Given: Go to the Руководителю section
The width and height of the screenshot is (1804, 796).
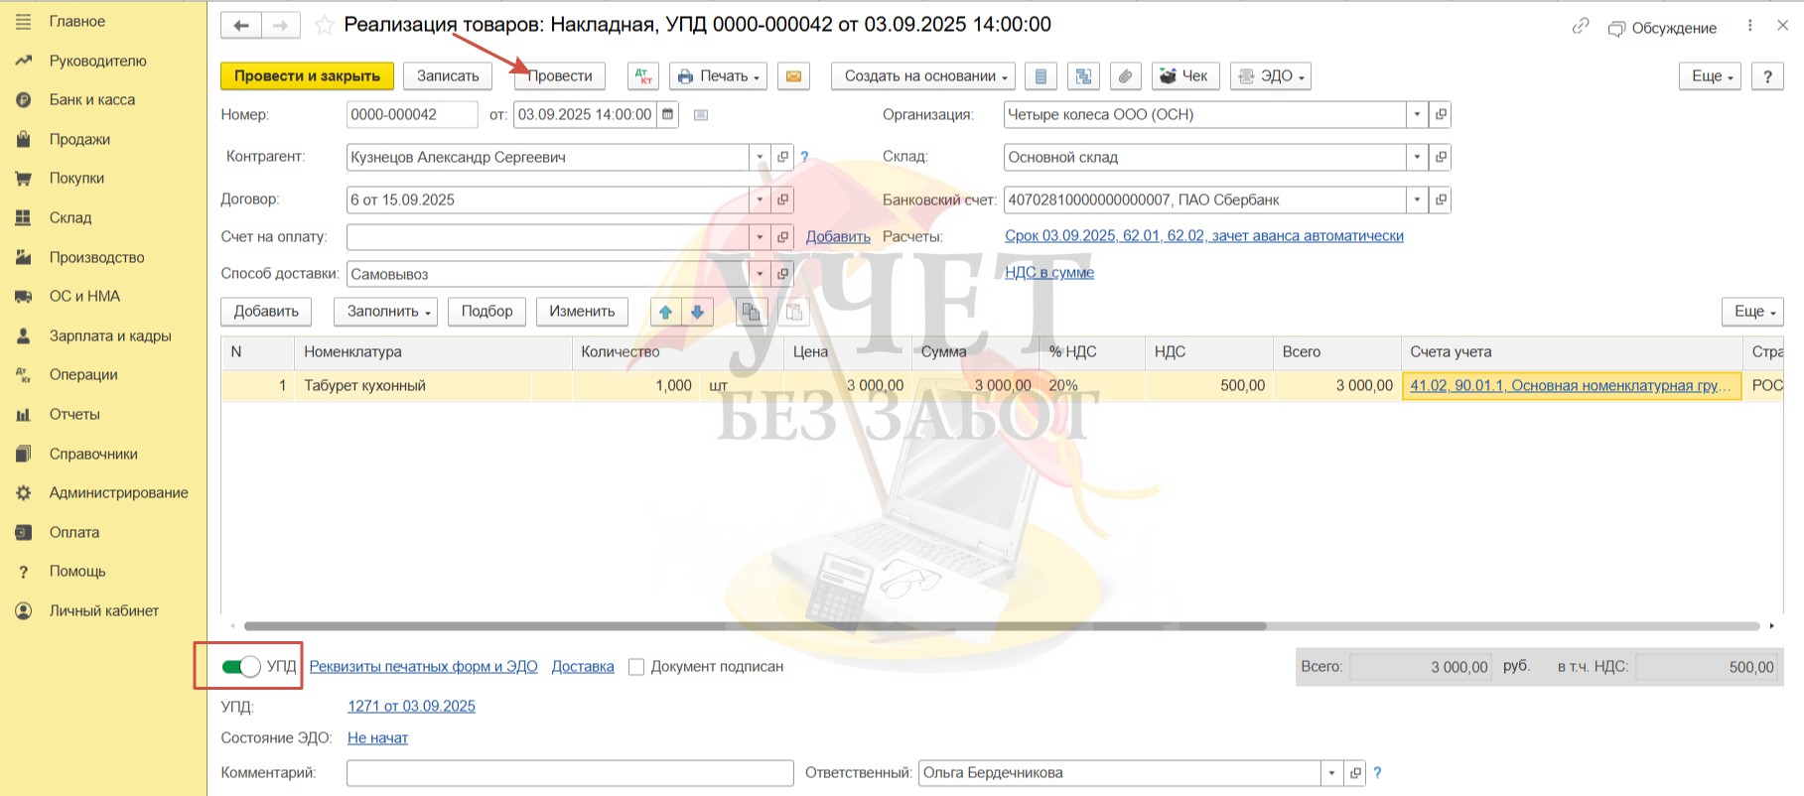Looking at the screenshot, I should (x=97, y=61).
